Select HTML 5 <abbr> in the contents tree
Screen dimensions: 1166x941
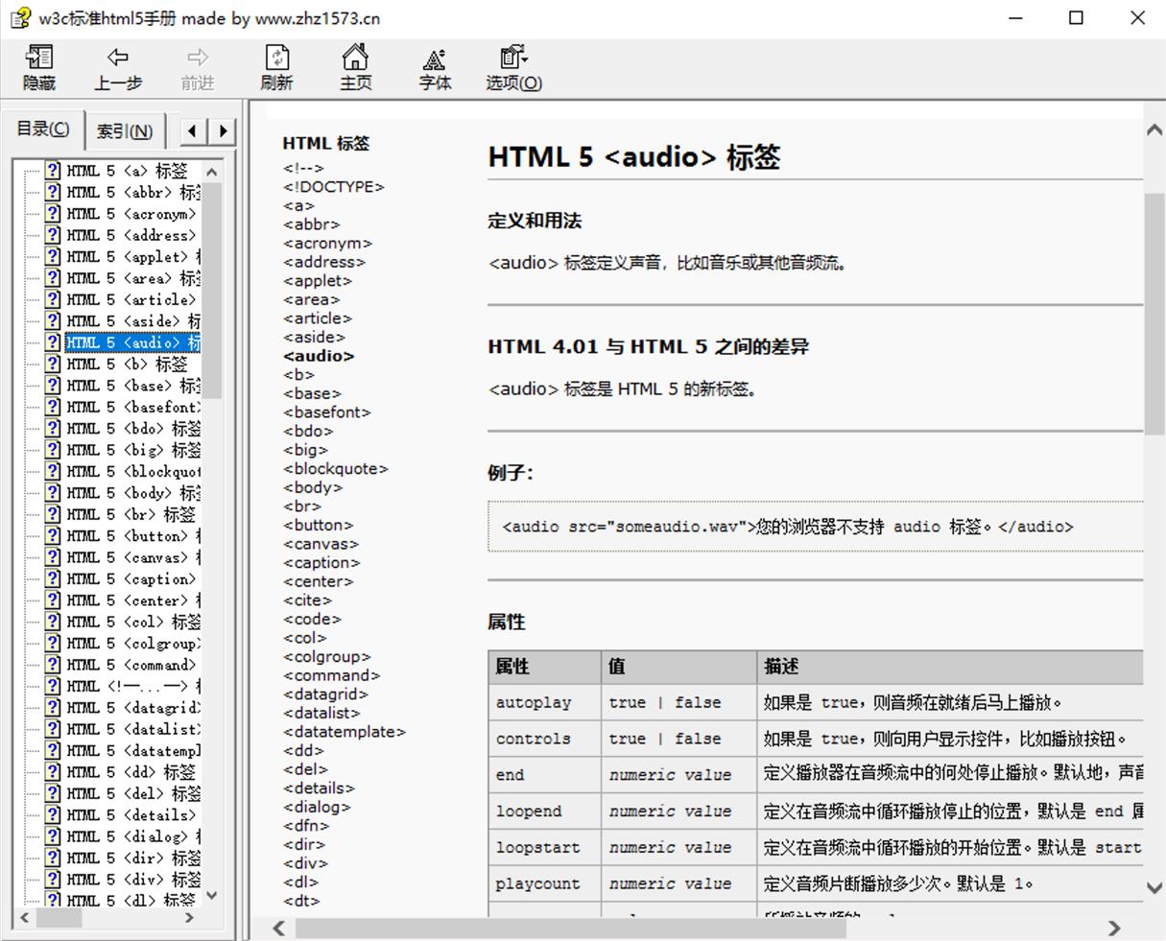[133, 192]
